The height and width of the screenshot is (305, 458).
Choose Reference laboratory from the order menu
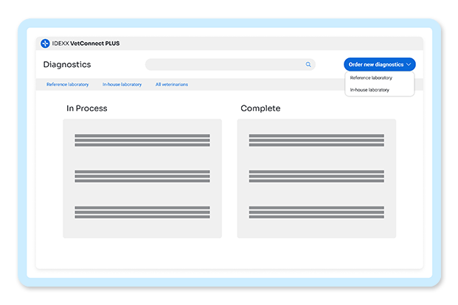371,78
